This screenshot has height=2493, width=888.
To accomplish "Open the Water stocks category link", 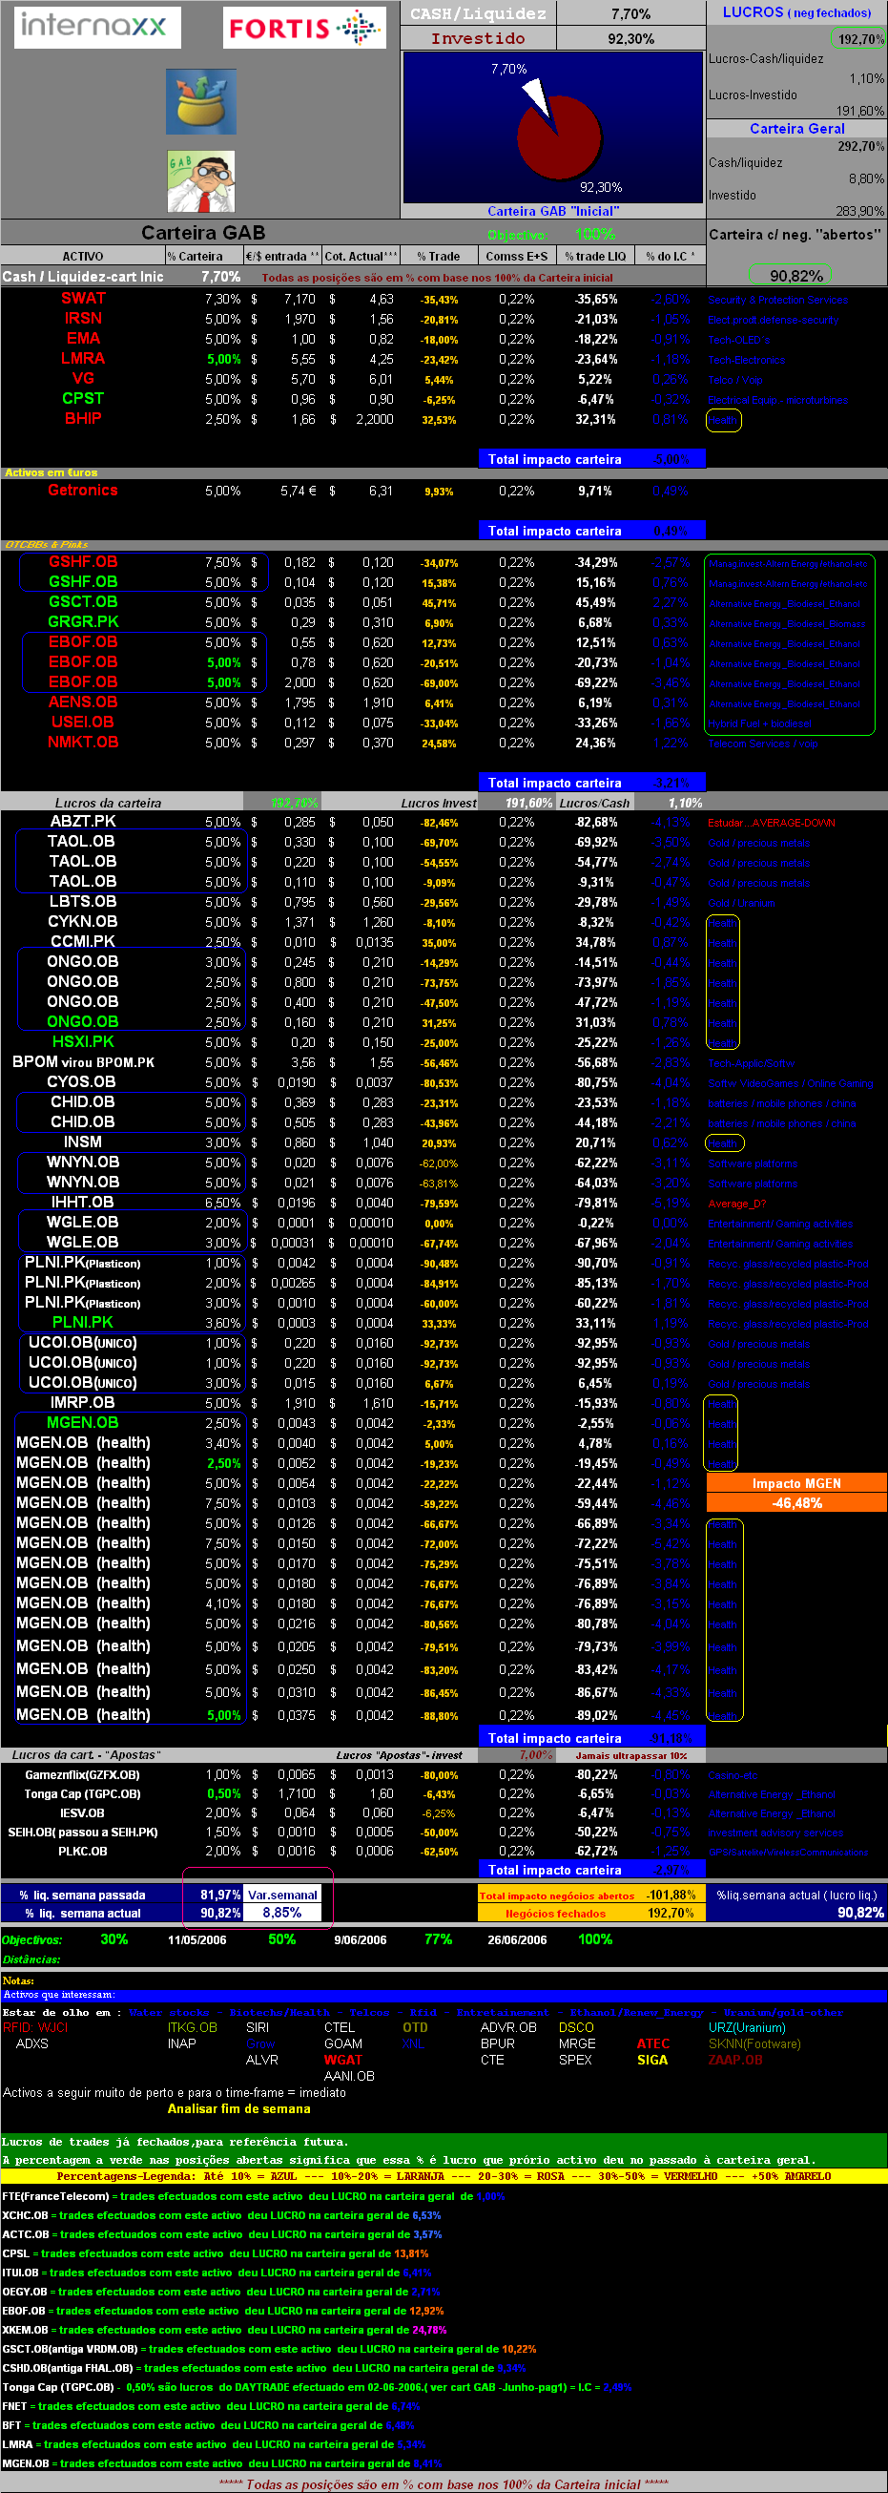I will 169,2013.
